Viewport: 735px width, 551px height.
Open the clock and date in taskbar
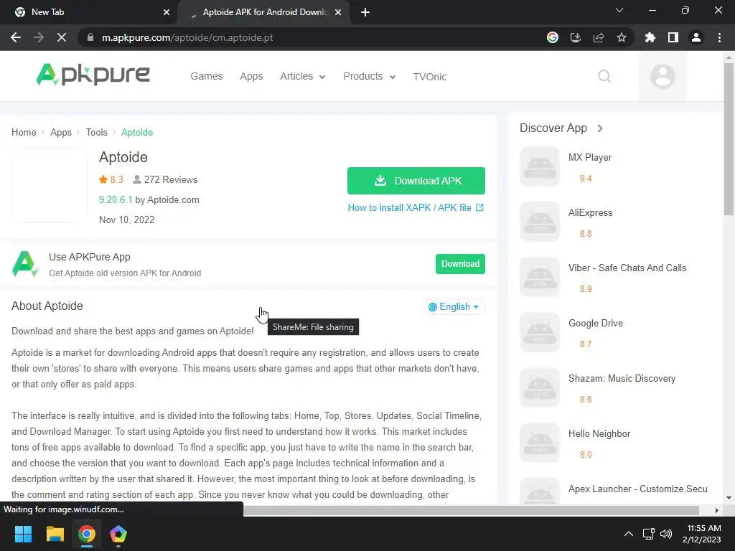[x=702, y=534]
